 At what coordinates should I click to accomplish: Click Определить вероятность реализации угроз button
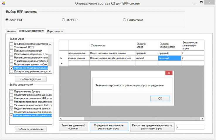pos(109,127)
